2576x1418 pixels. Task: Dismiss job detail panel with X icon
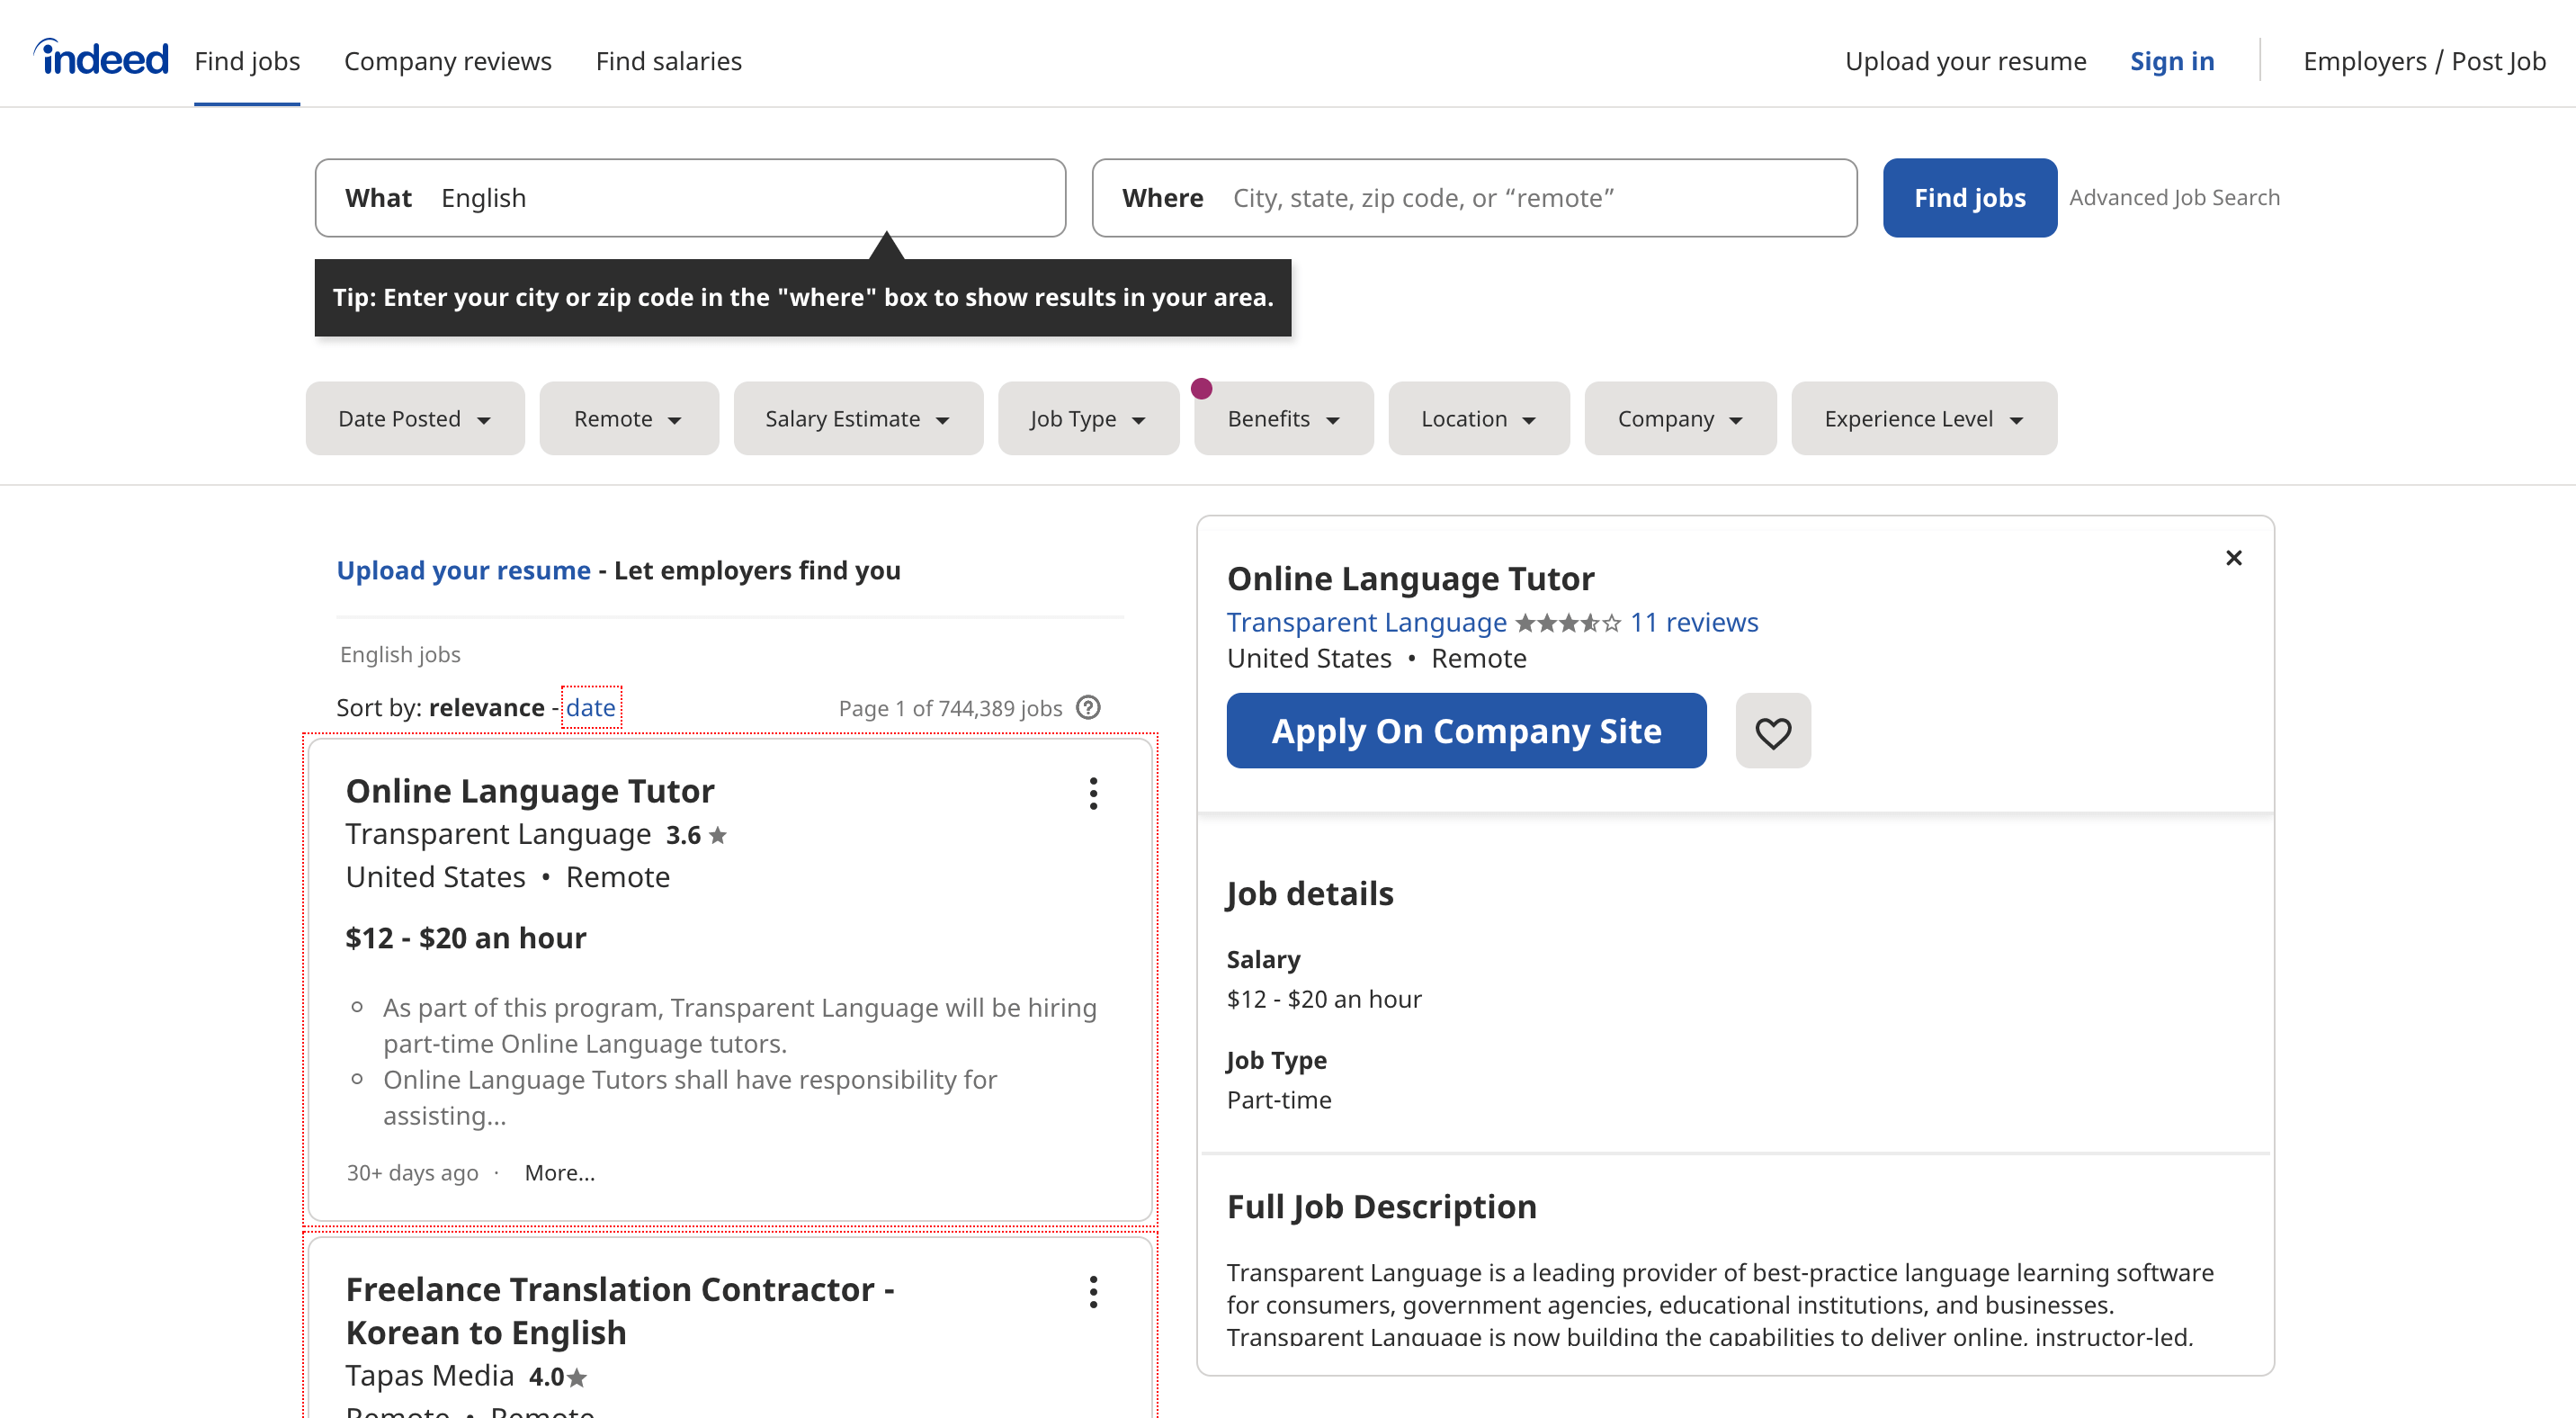pos(2233,558)
